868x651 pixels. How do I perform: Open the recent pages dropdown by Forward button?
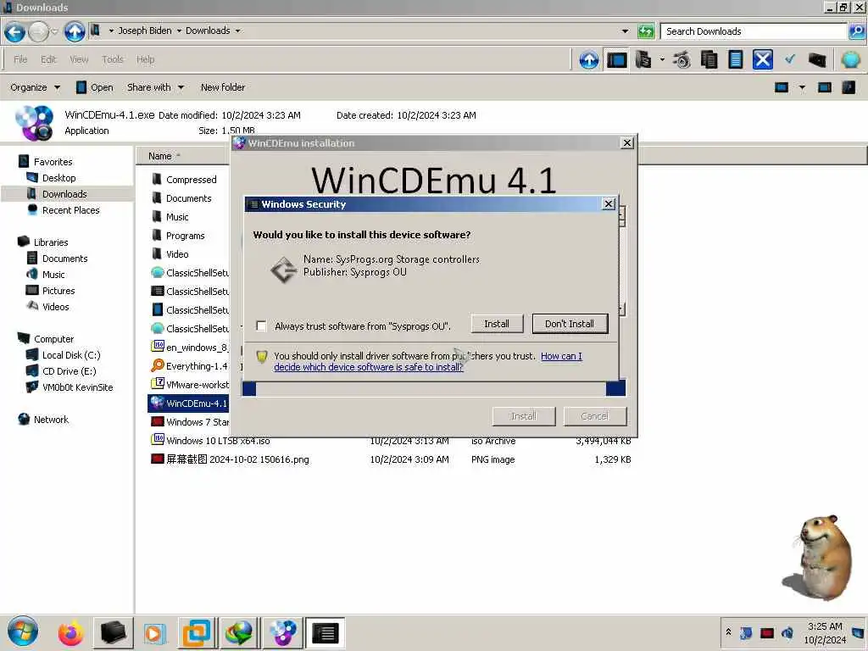54,31
